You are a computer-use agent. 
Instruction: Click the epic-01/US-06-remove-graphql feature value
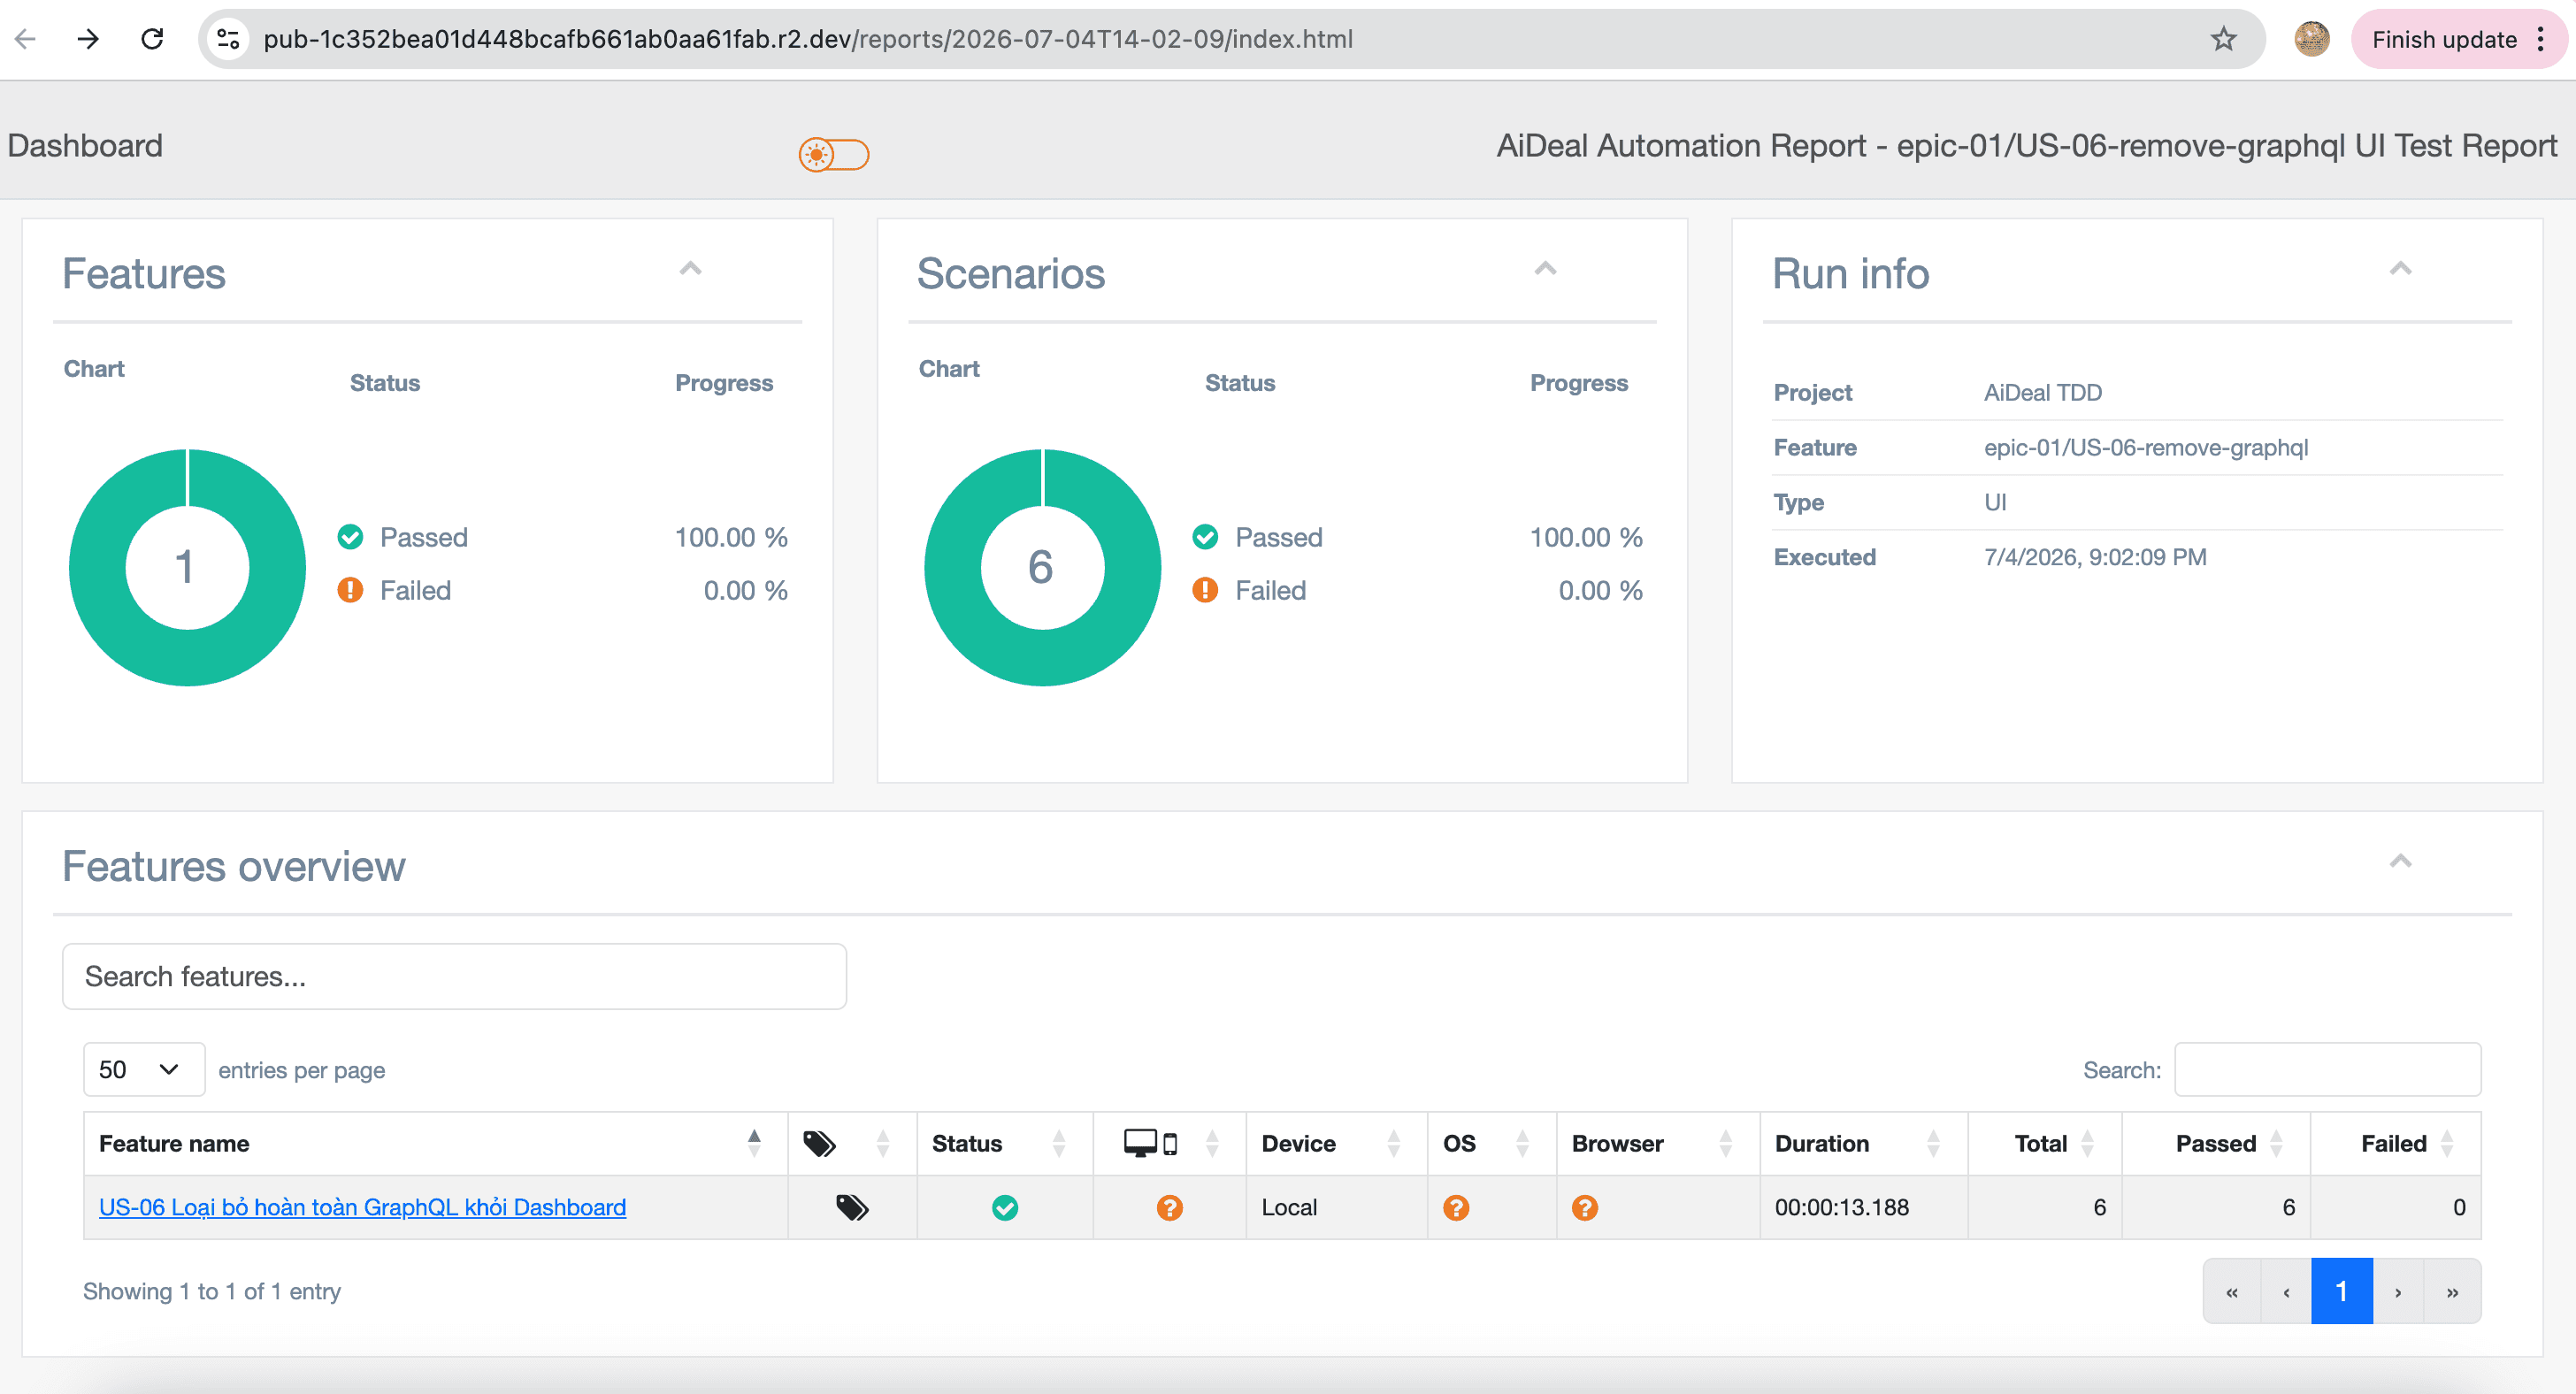coord(2146,447)
